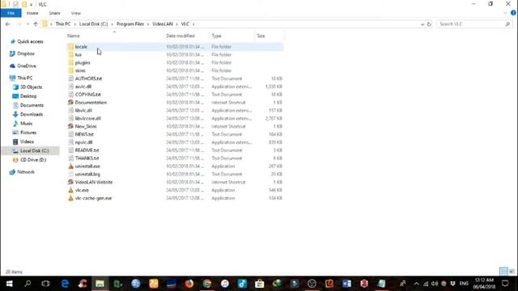518x291 pixels.
Task: Switch to large icons view button
Action: pos(512,272)
